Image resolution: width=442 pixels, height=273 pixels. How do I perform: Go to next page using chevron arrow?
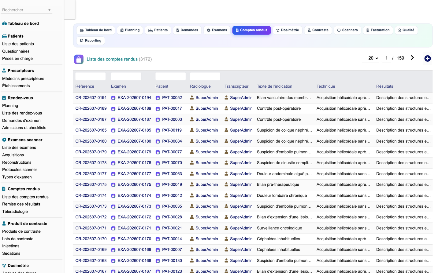click(x=412, y=58)
